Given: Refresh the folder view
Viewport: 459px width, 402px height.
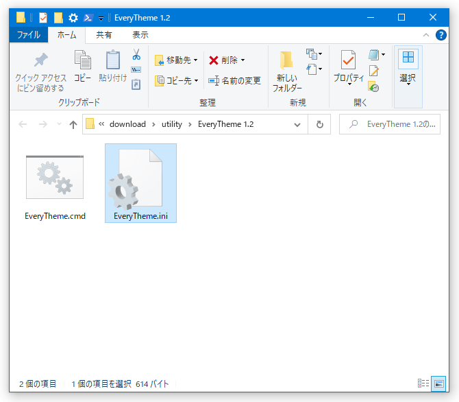Looking at the screenshot, I should pos(320,125).
